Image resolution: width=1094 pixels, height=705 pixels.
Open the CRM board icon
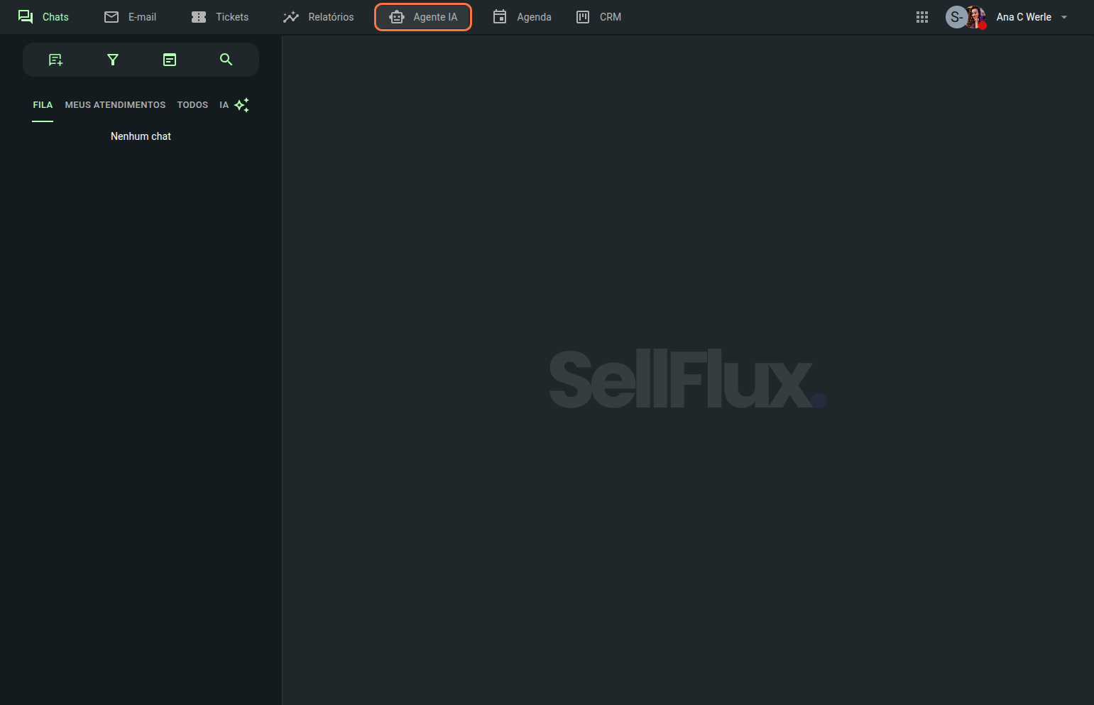[583, 17]
